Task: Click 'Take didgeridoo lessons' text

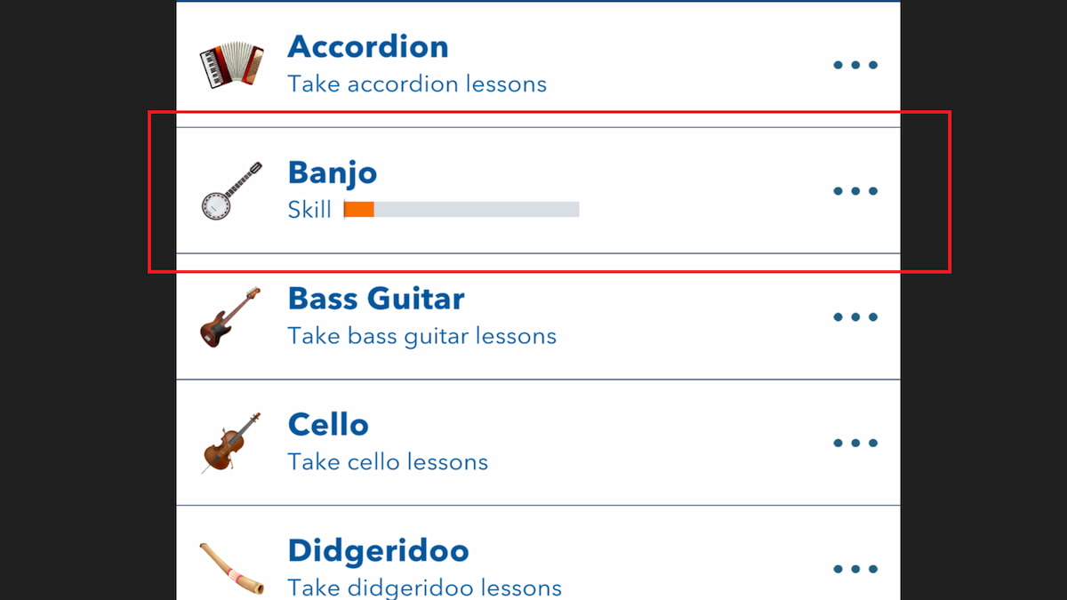Action: coord(425,588)
